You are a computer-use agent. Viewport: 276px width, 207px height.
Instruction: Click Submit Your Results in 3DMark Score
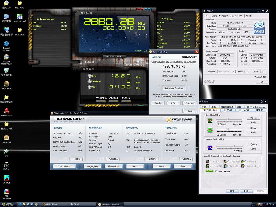pos(174,88)
